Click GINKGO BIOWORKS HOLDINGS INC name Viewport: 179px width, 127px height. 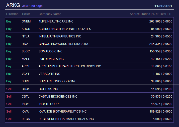[64, 44]
